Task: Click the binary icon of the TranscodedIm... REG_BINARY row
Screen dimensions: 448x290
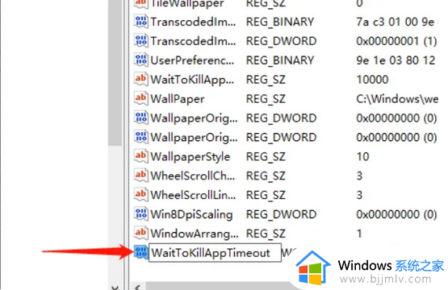Action: pyautogui.click(x=141, y=22)
